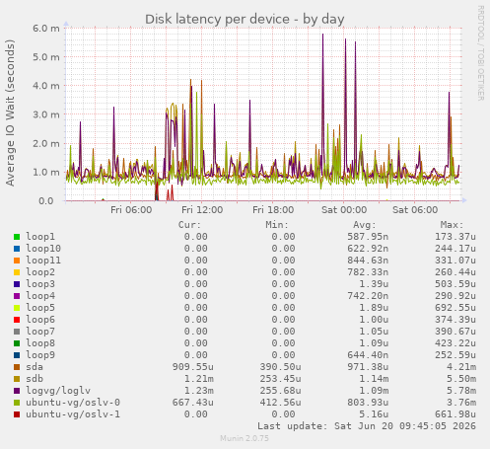Image resolution: width=490 pixels, height=449 pixels.
Task: Click the '3.0 m' y-axis label
Action: point(46,114)
